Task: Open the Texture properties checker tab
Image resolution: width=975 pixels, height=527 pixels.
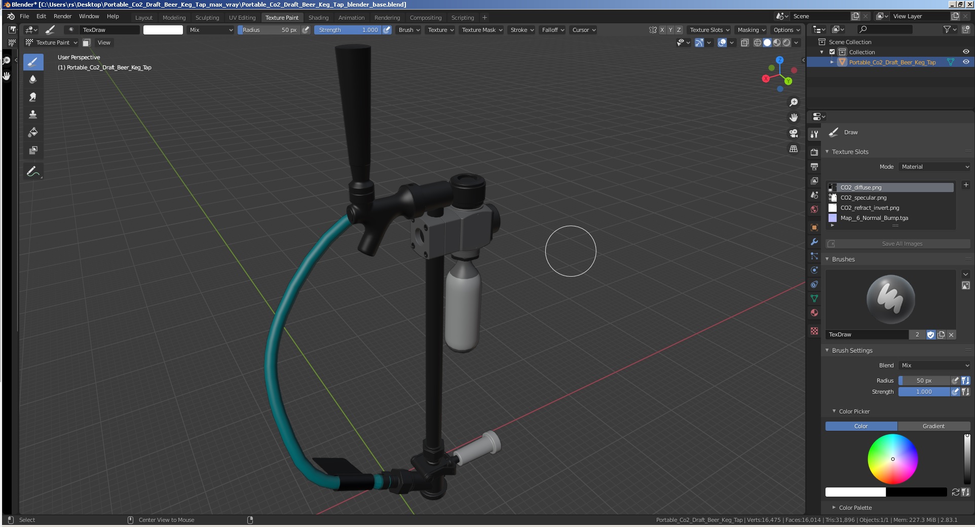Action: tap(814, 331)
